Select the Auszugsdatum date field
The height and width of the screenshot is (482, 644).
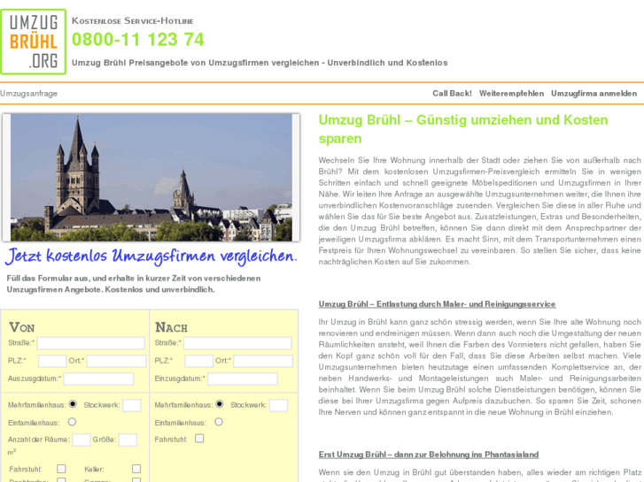click(x=98, y=379)
